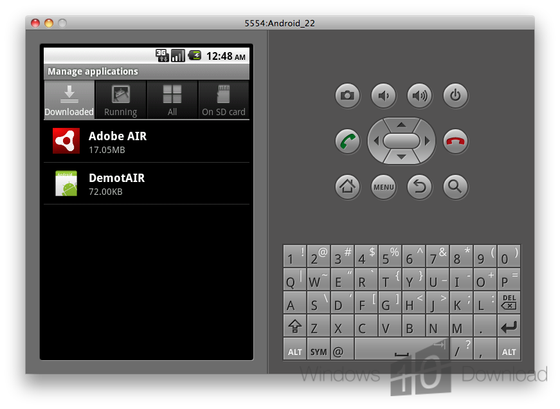
Task: Click the 5554:Android_22 window title
Action: [280, 23]
